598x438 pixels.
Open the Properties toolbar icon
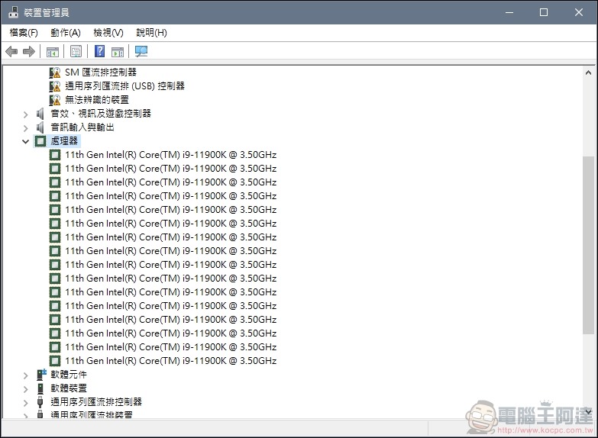[76, 51]
